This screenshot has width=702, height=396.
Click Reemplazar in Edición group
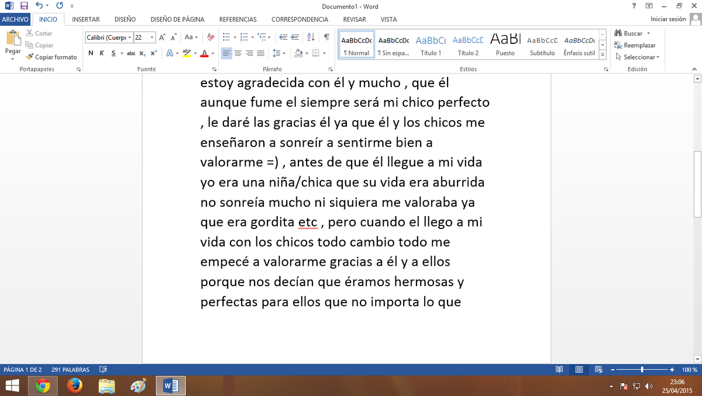pyautogui.click(x=635, y=45)
